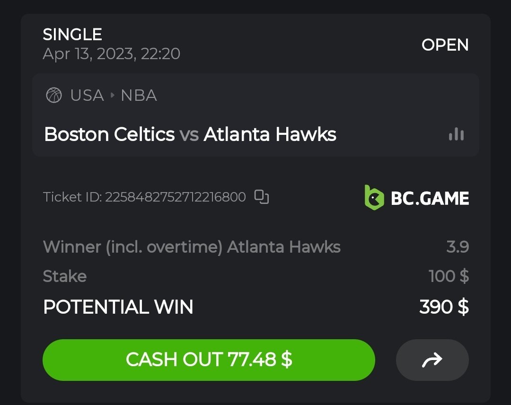The width and height of the screenshot is (511, 405).
Task: Click the 3.9 odds value
Action: [458, 247]
